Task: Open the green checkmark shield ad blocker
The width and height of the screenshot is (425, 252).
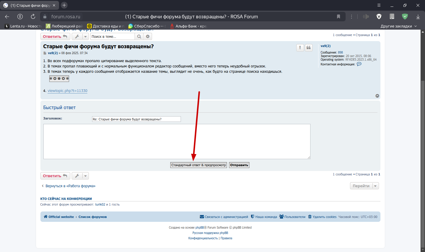Action: 405,17
